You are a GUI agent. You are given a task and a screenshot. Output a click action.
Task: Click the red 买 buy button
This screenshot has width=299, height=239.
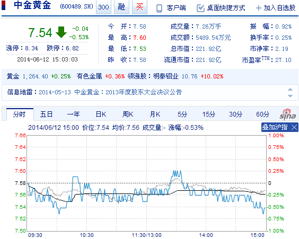pos(139,7)
